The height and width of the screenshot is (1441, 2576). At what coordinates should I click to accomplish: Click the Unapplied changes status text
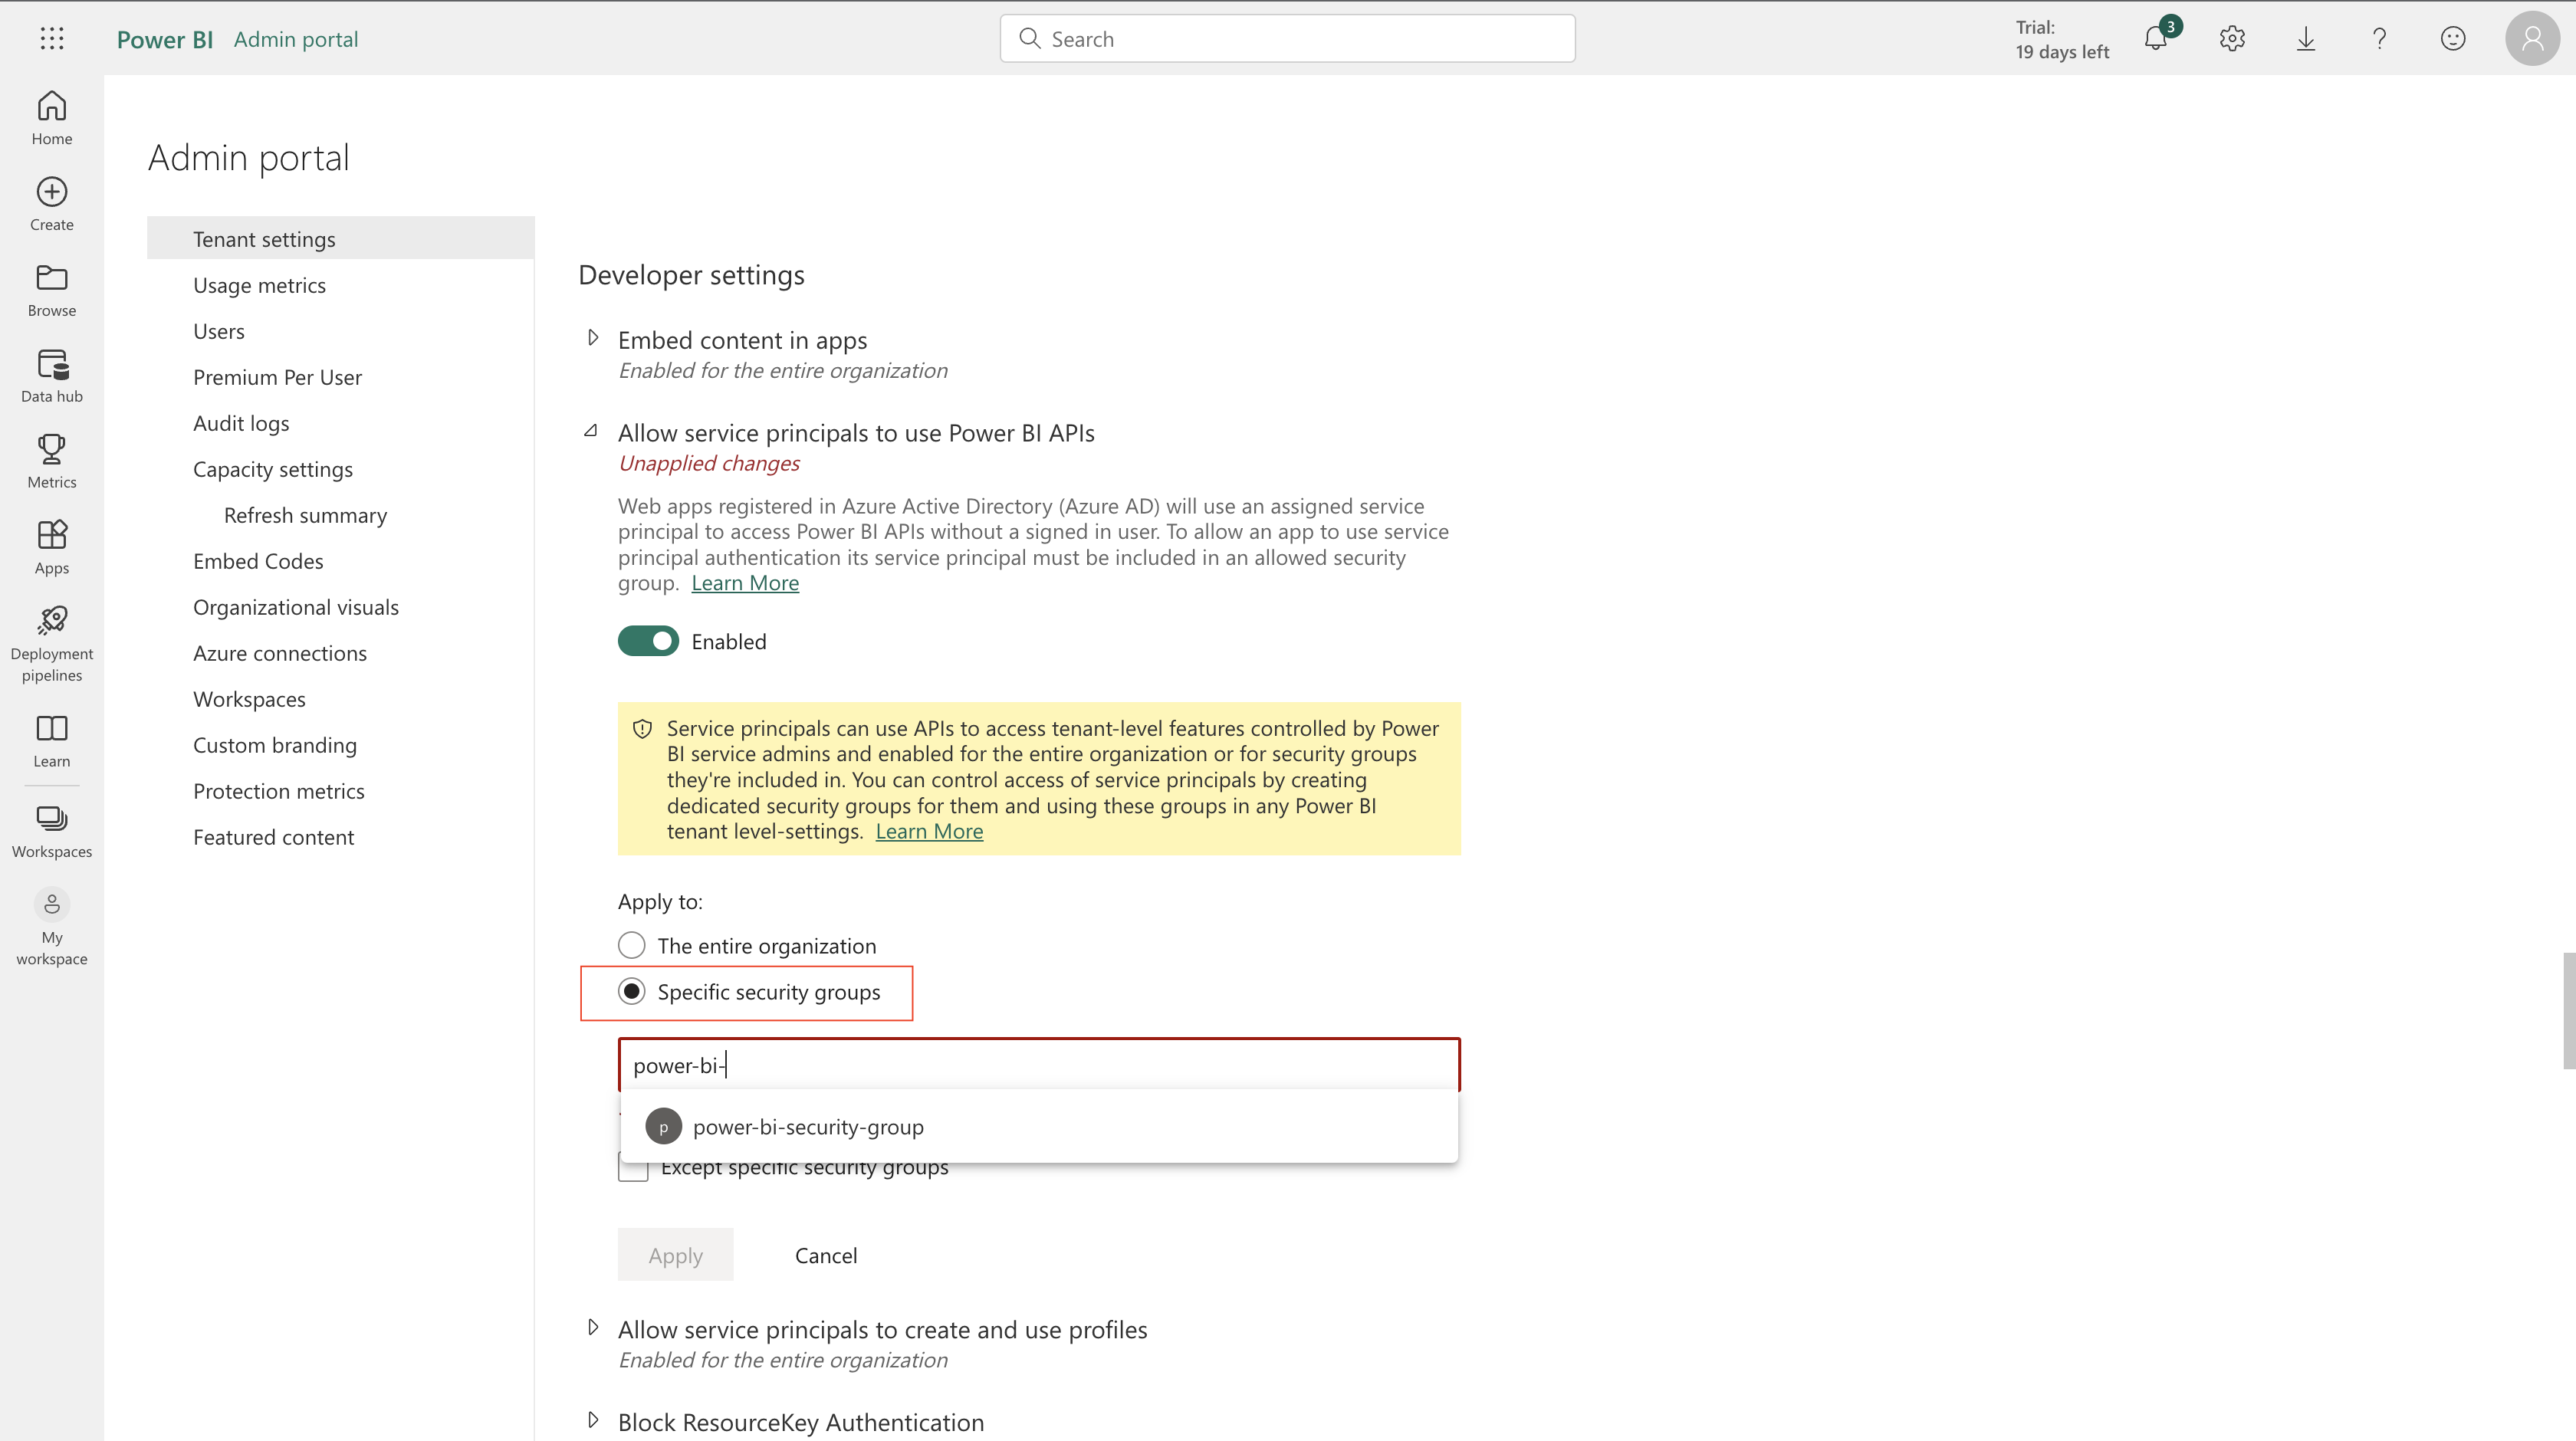pyautogui.click(x=709, y=463)
